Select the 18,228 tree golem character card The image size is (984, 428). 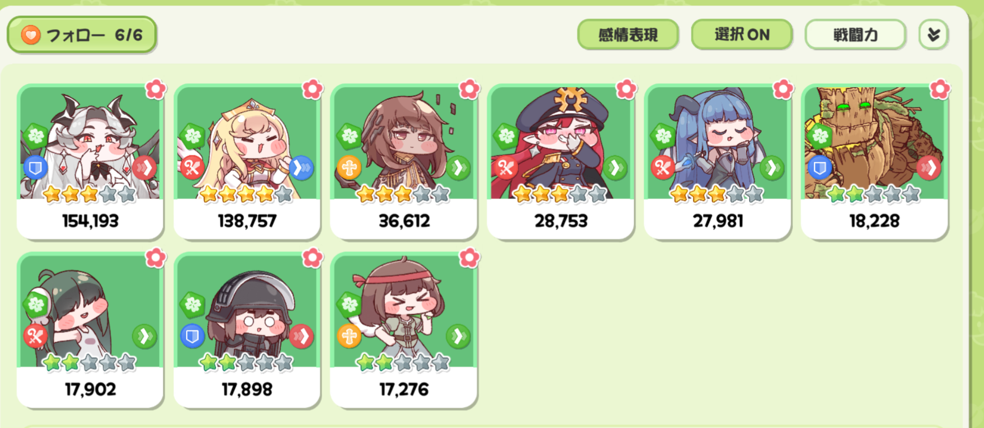click(x=874, y=162)
